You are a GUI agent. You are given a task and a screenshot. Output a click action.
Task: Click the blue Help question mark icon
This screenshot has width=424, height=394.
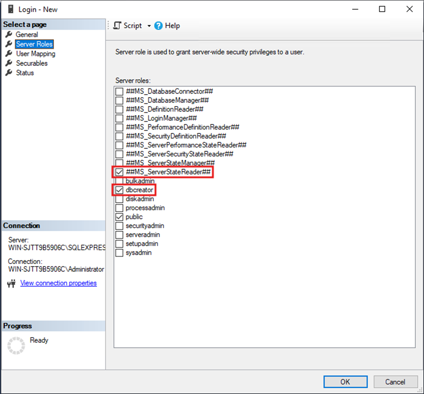point(158,26)
